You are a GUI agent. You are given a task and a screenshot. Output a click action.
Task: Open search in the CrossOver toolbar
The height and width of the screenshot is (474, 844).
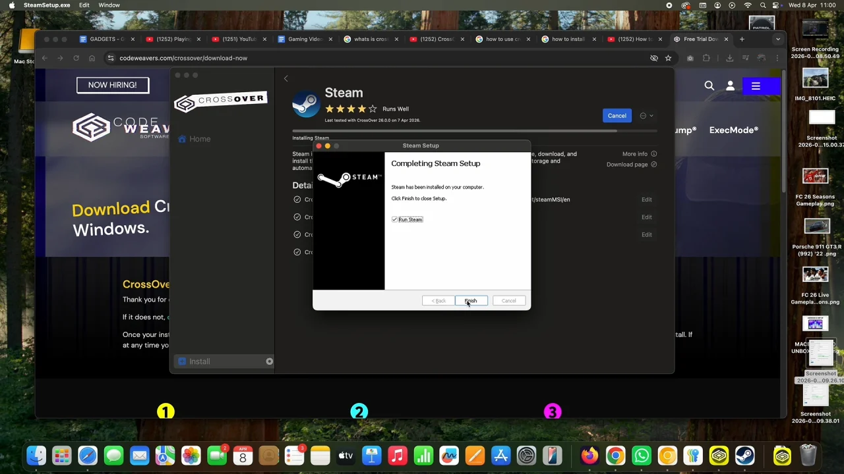tap(709, 86)
